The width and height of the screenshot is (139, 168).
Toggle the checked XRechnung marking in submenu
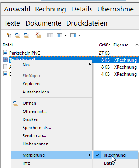115,155
